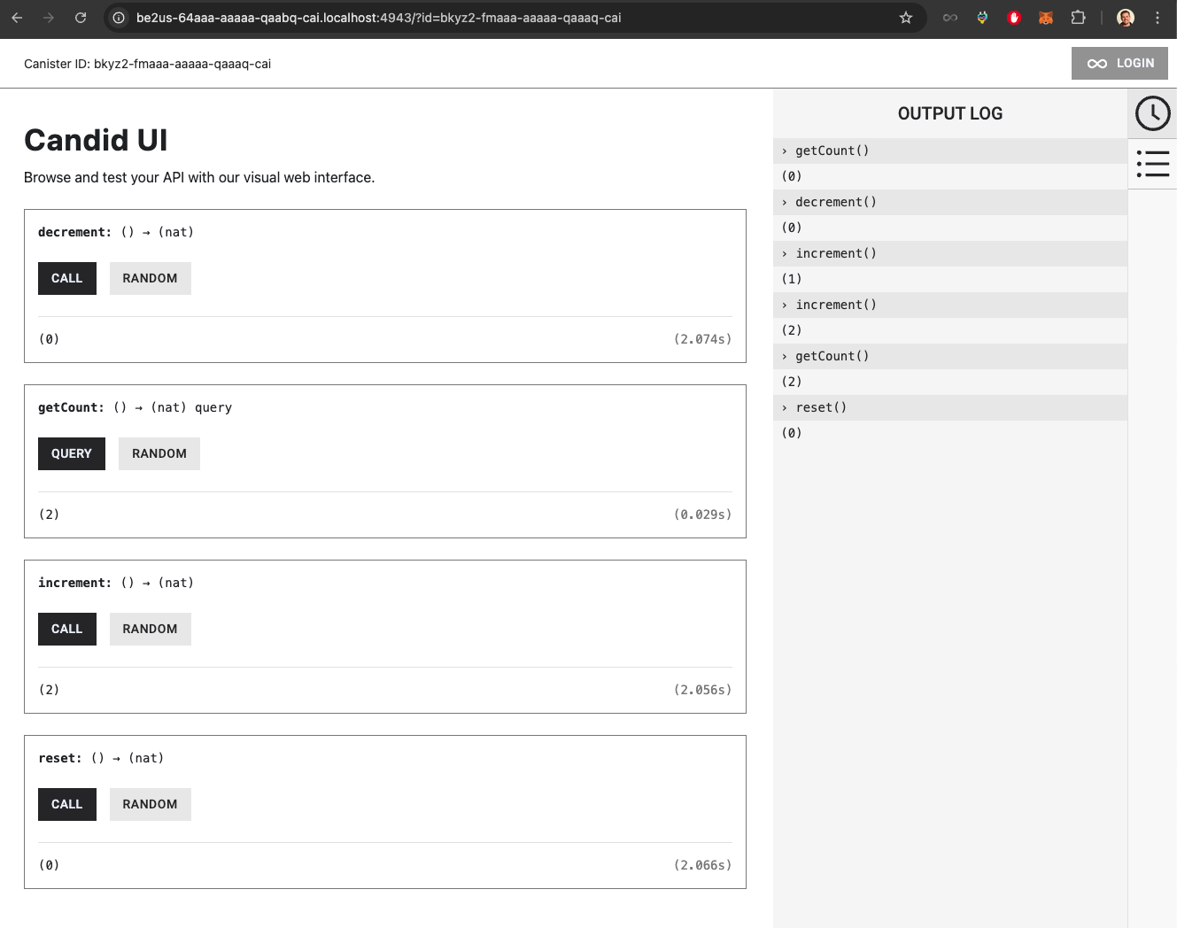Screen dimensions: 1177x928
Task: Call the increment method
Action: point(66,629)
